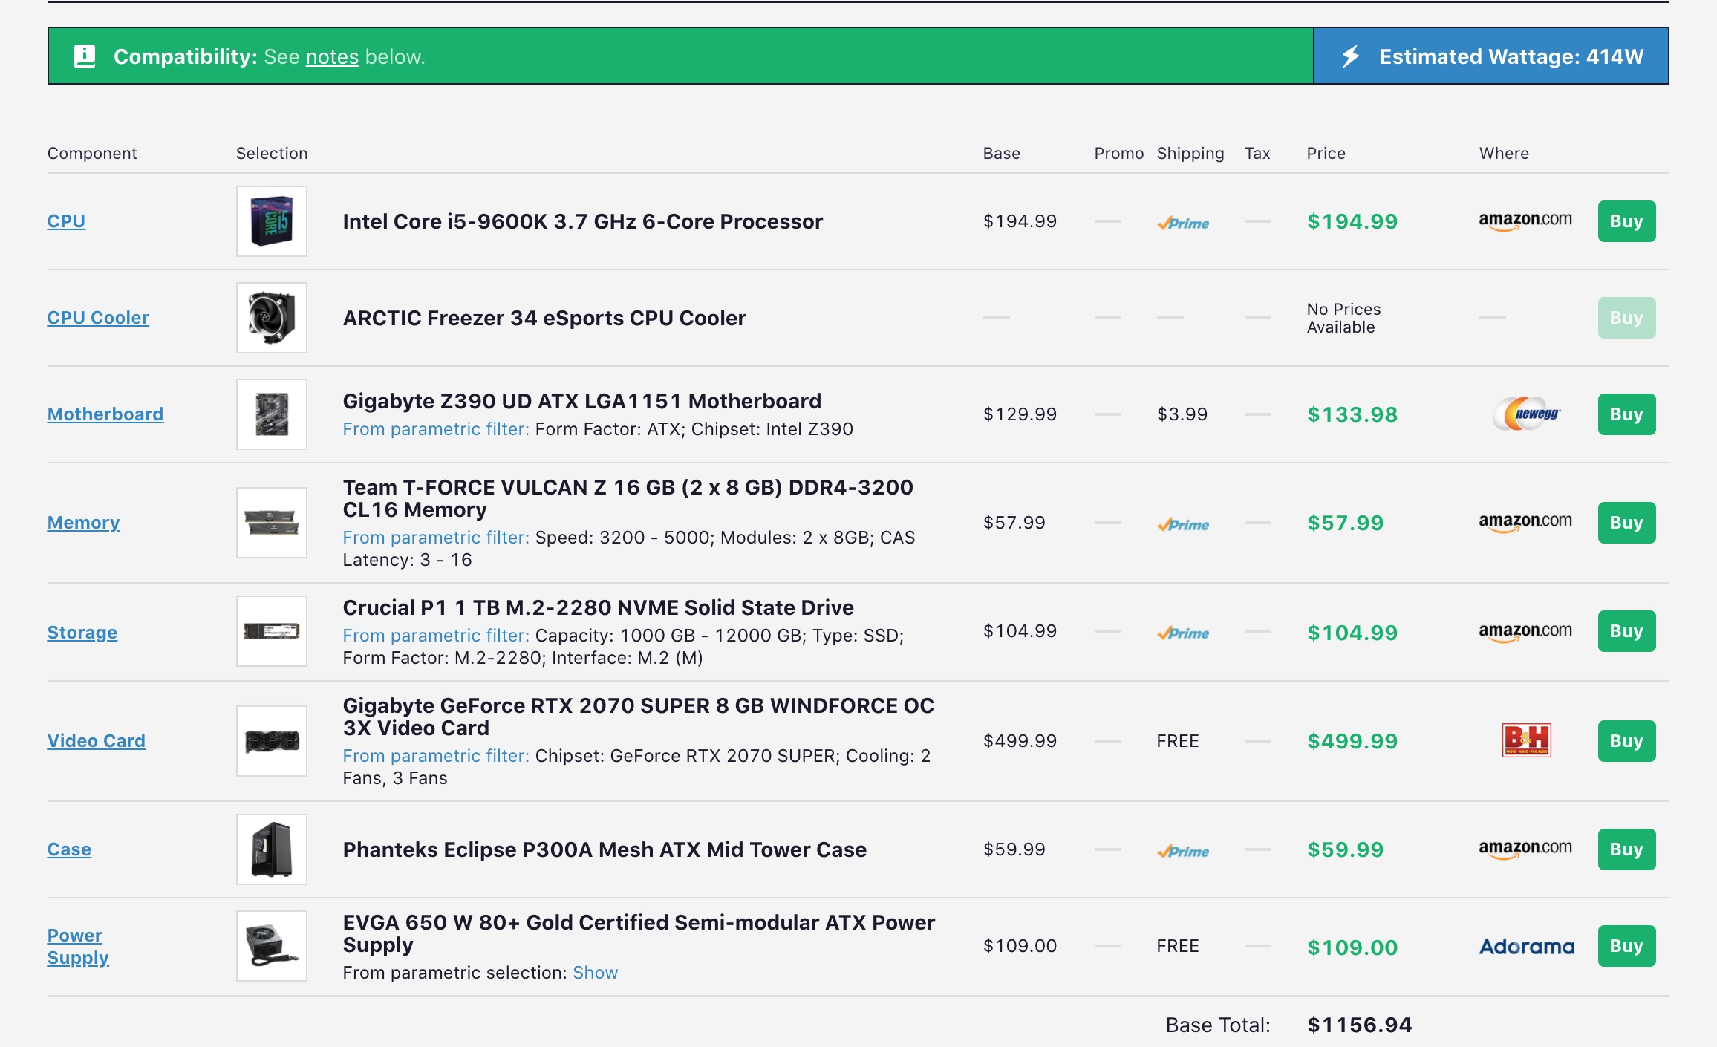1717x1047 pixels.
Task: Show the power supply parametric selection
Action: coord(595,972)
